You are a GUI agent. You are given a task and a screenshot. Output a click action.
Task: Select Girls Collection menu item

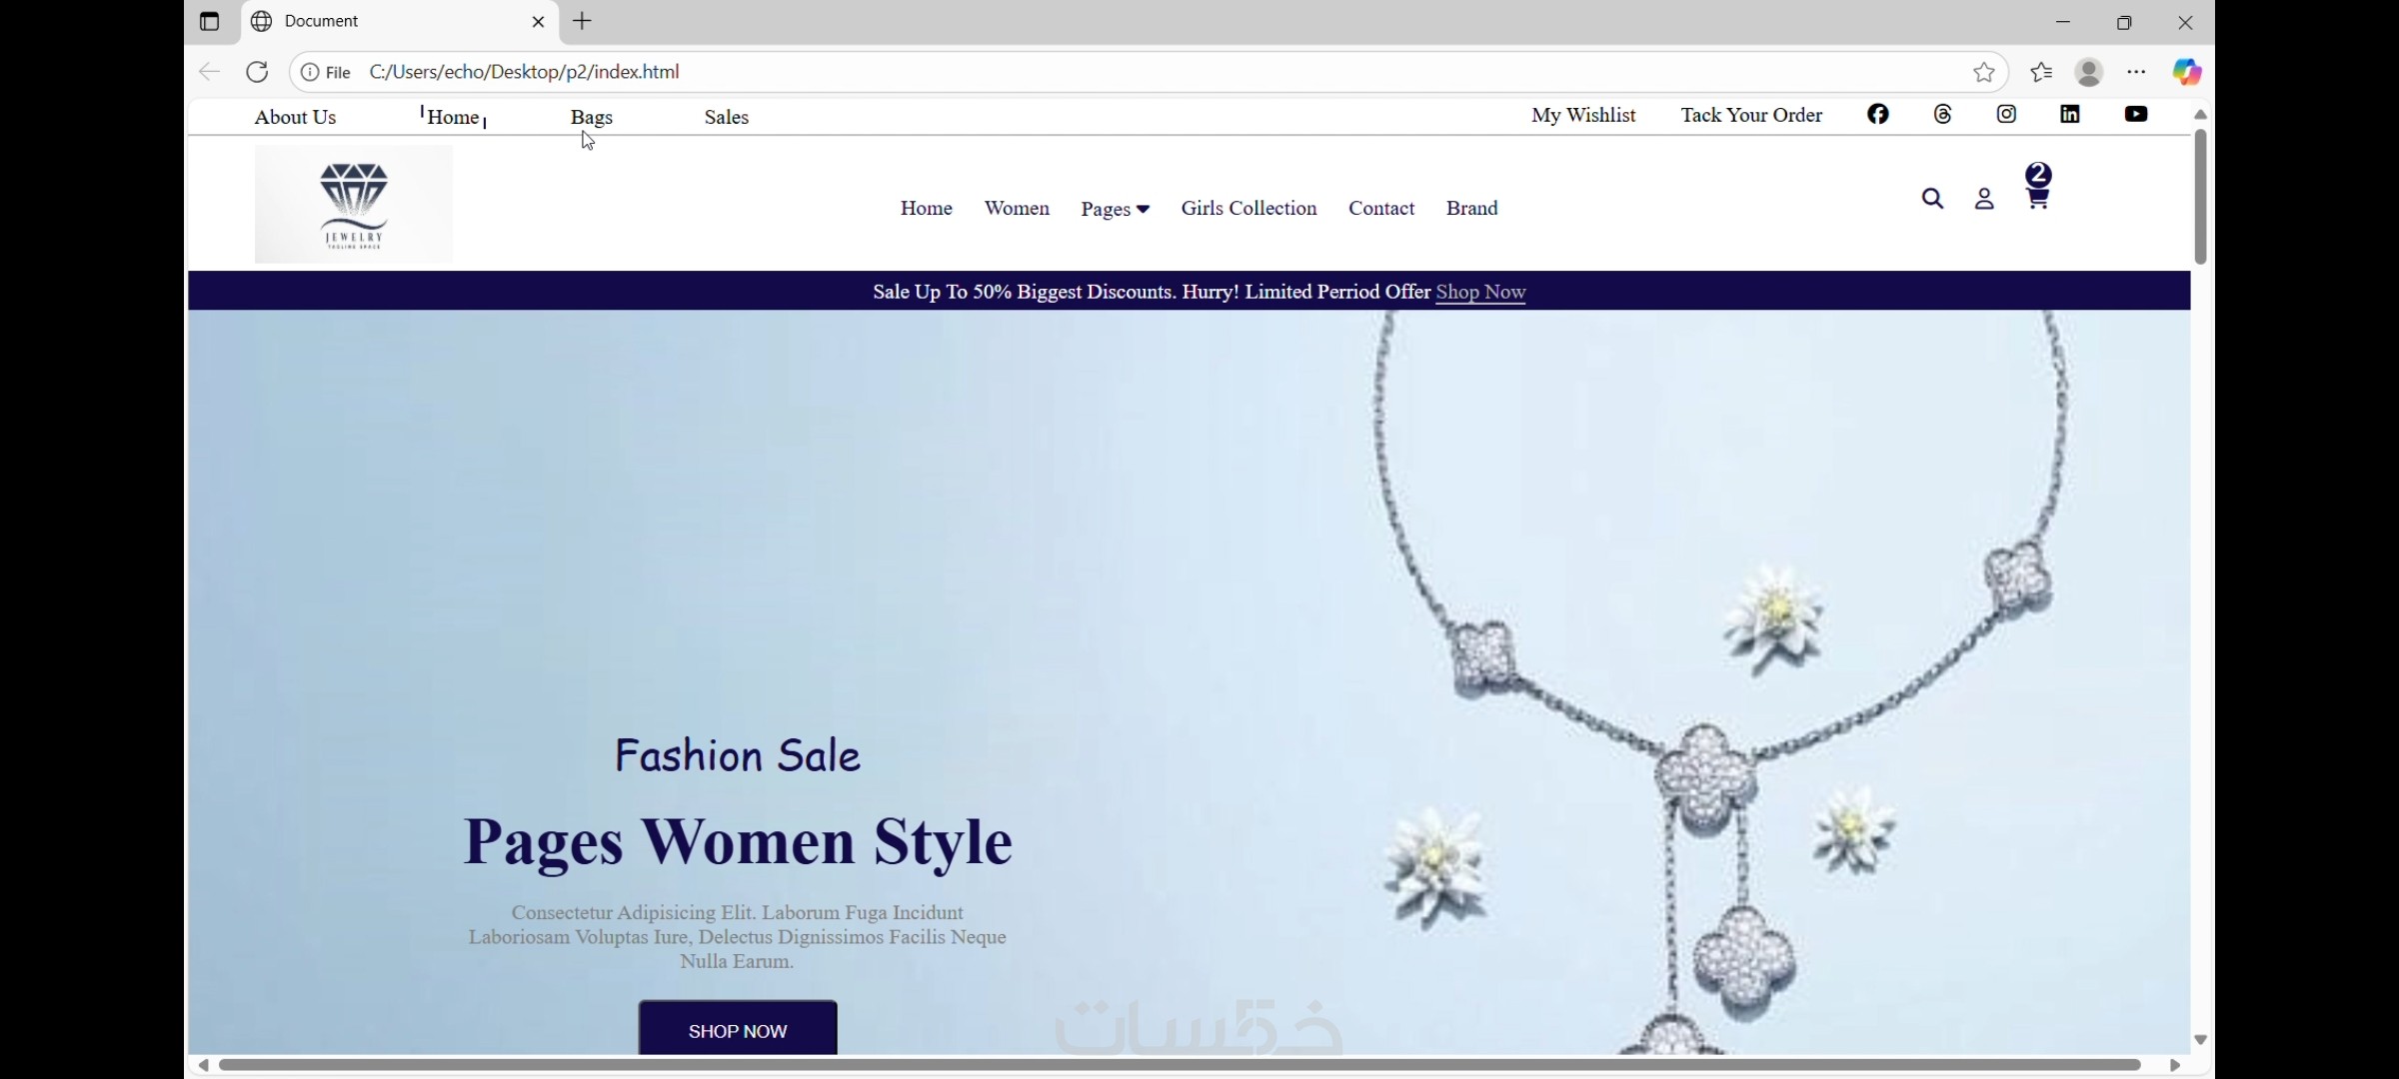point(1248,208)
